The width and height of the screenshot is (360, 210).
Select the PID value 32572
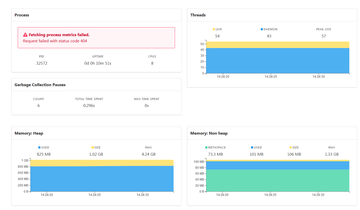click(x=42, y=63)
